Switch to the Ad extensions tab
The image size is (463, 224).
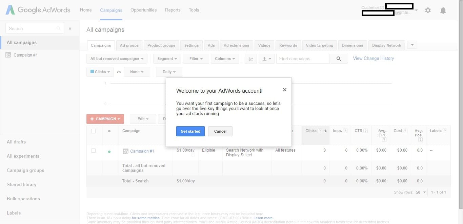(x=236, y=45)
